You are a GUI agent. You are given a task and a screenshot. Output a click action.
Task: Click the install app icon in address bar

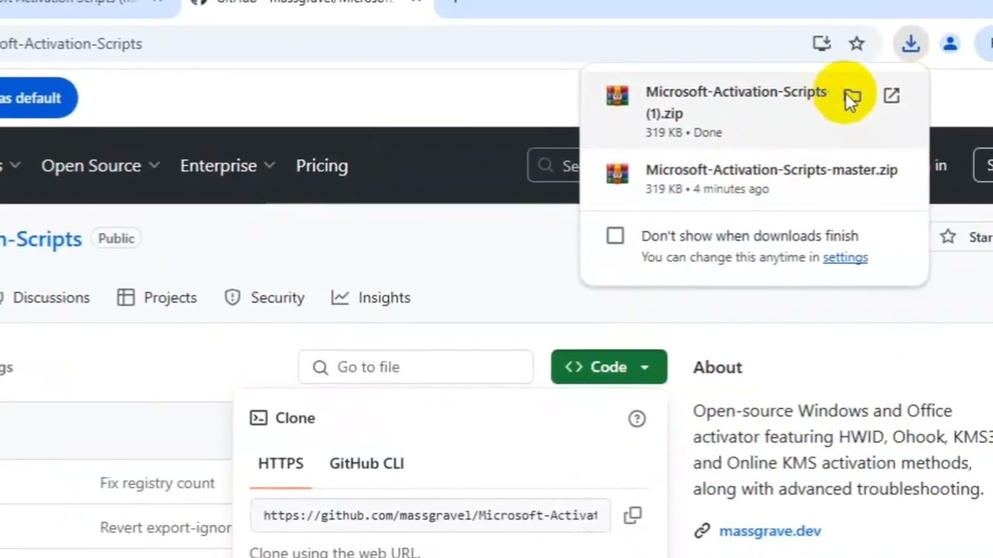tap(822, 43)
